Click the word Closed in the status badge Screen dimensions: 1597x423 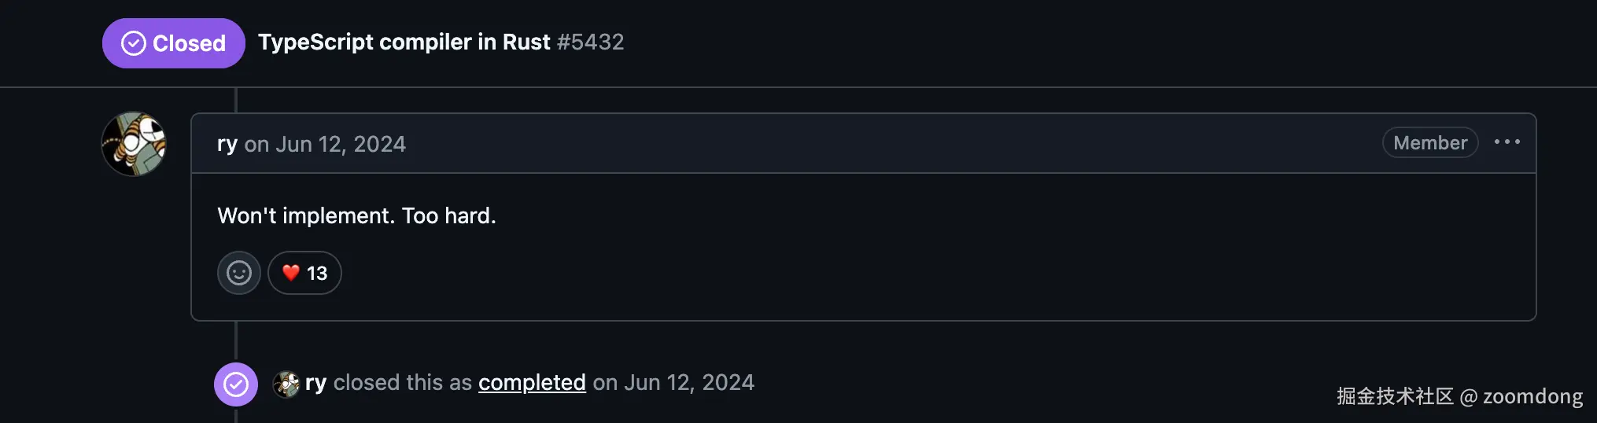189,43
